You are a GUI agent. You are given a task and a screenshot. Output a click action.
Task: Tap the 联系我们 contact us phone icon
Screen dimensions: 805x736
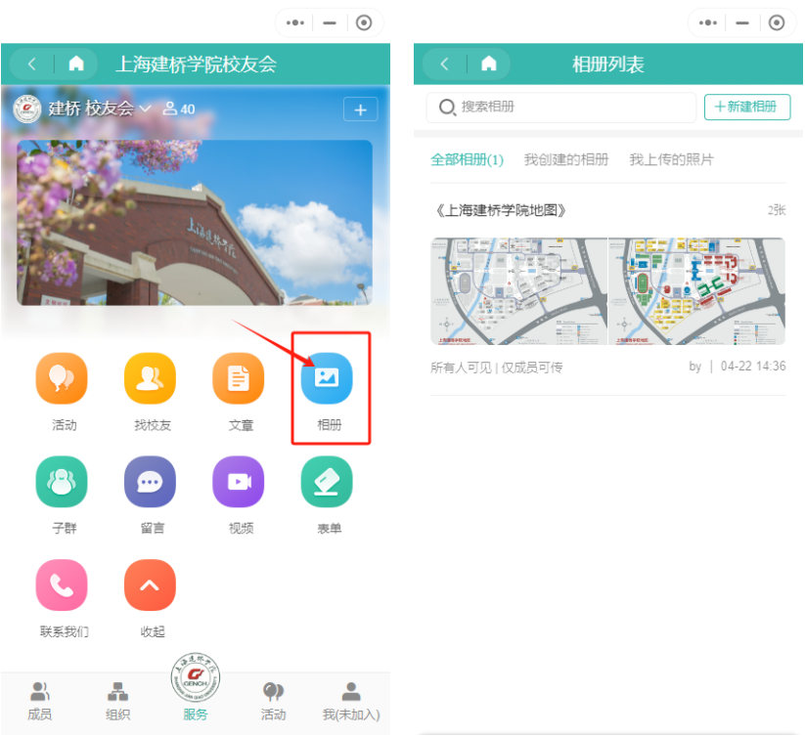[x=62, y=584]
